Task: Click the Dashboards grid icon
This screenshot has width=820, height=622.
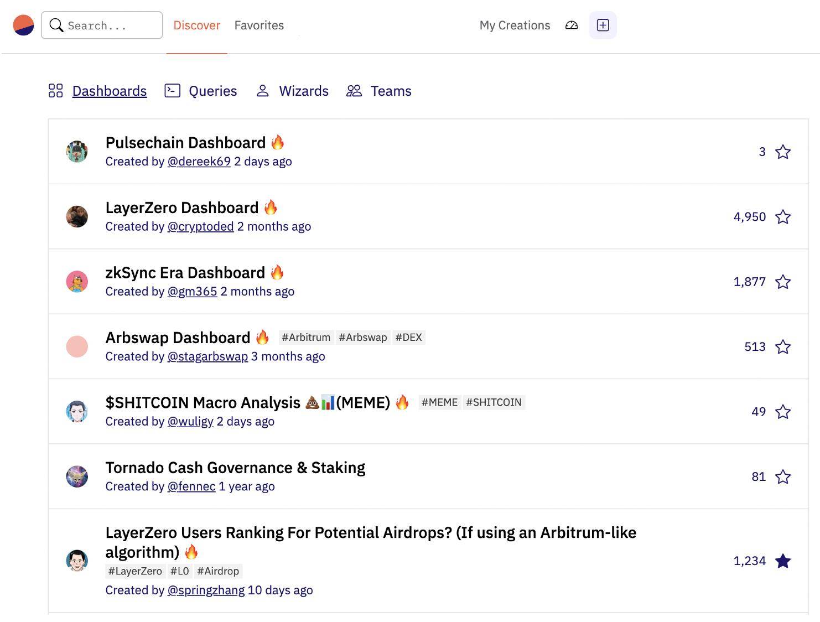Action: [55, 91]
